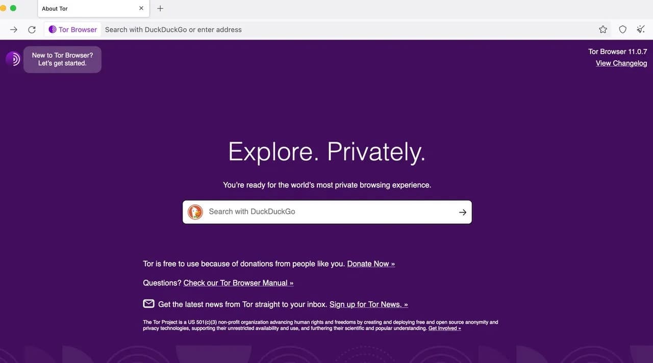Click the Tor Browser identity badge

(73, 30)
